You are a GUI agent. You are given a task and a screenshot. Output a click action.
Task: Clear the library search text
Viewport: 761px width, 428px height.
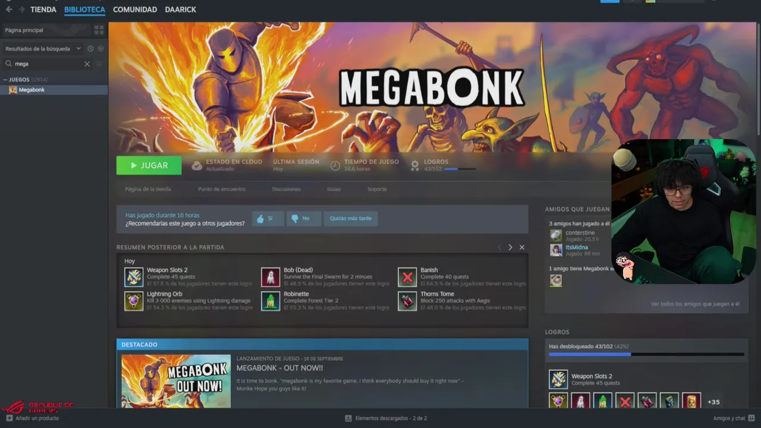pos(87,64)
